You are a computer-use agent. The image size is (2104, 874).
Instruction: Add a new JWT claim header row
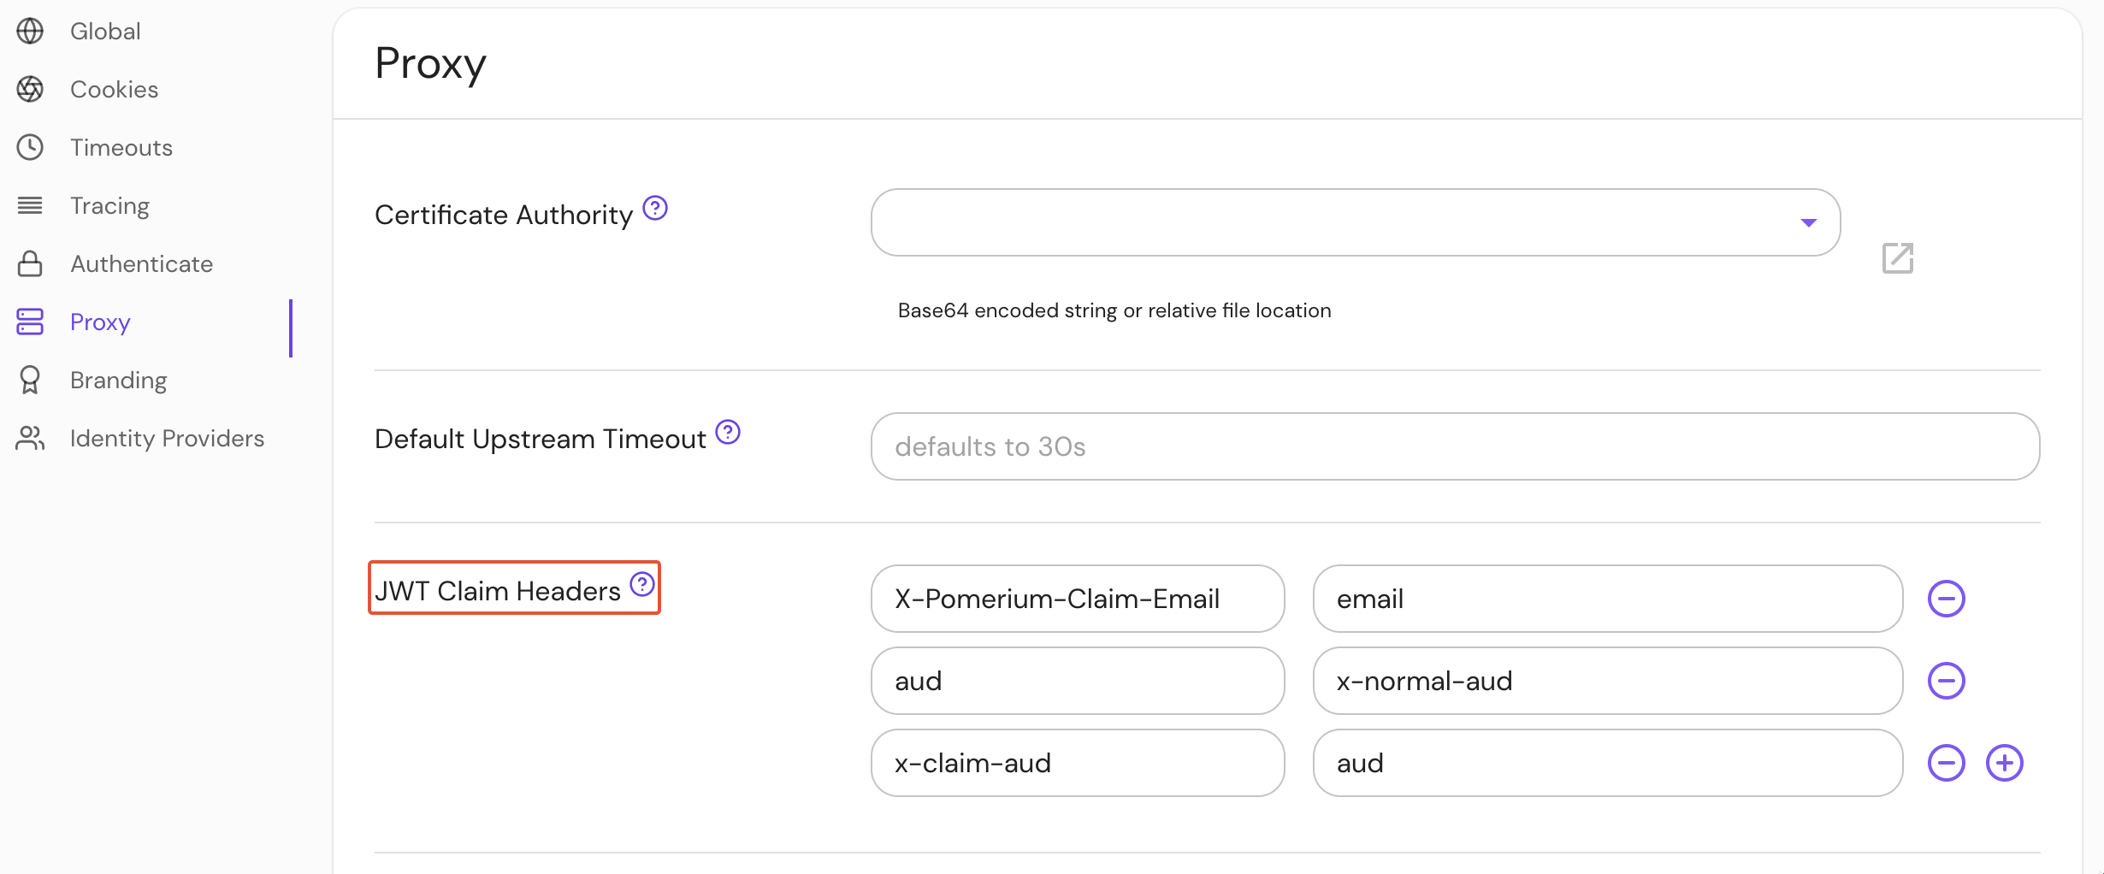[x=2006, y=762]
